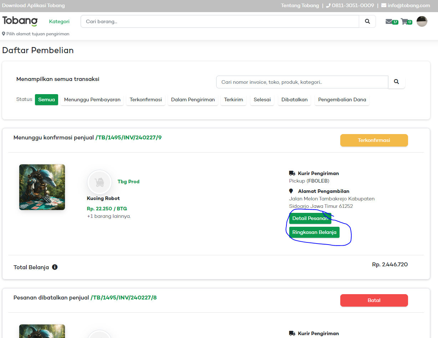Open the shopping cart icon
438x338 pixels.
(404, 22)
